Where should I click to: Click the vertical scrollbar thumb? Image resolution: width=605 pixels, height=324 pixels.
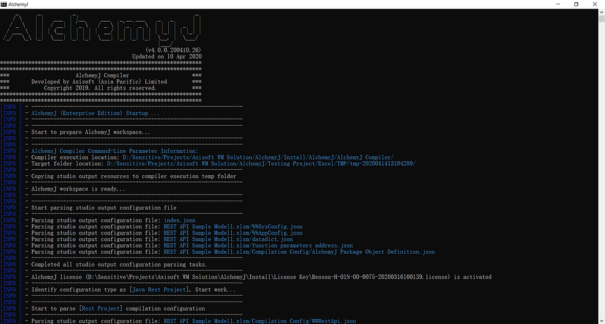coord(601,19)
